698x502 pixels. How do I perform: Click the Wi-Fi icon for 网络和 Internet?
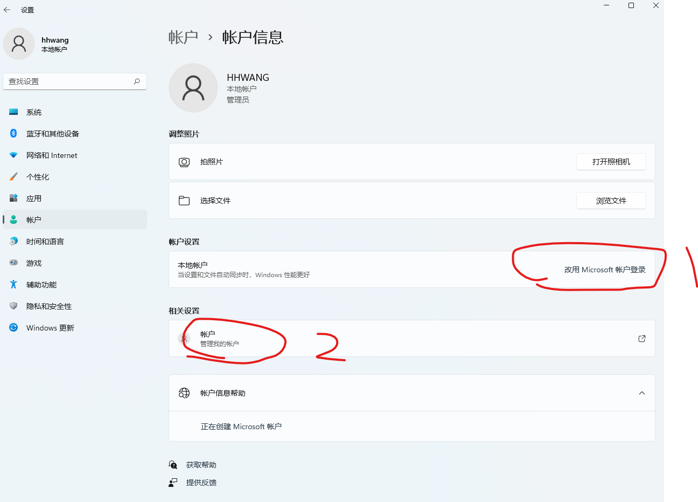[13, 155]
